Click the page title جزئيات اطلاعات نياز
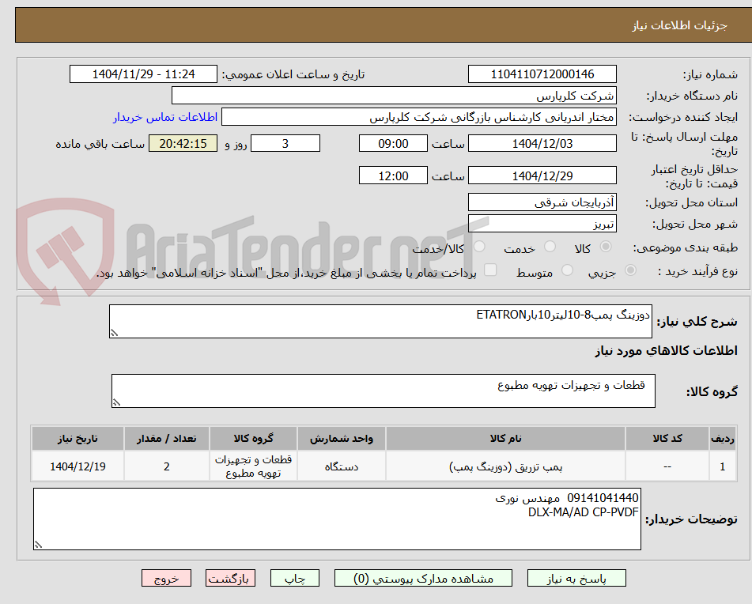Screen dimensions: 752x604 679,25
